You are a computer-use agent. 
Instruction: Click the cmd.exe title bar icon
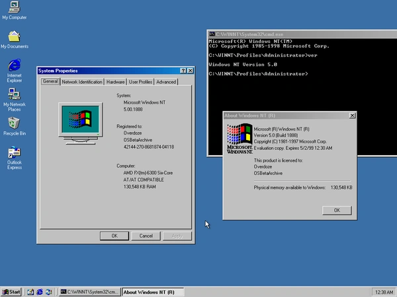212,34
